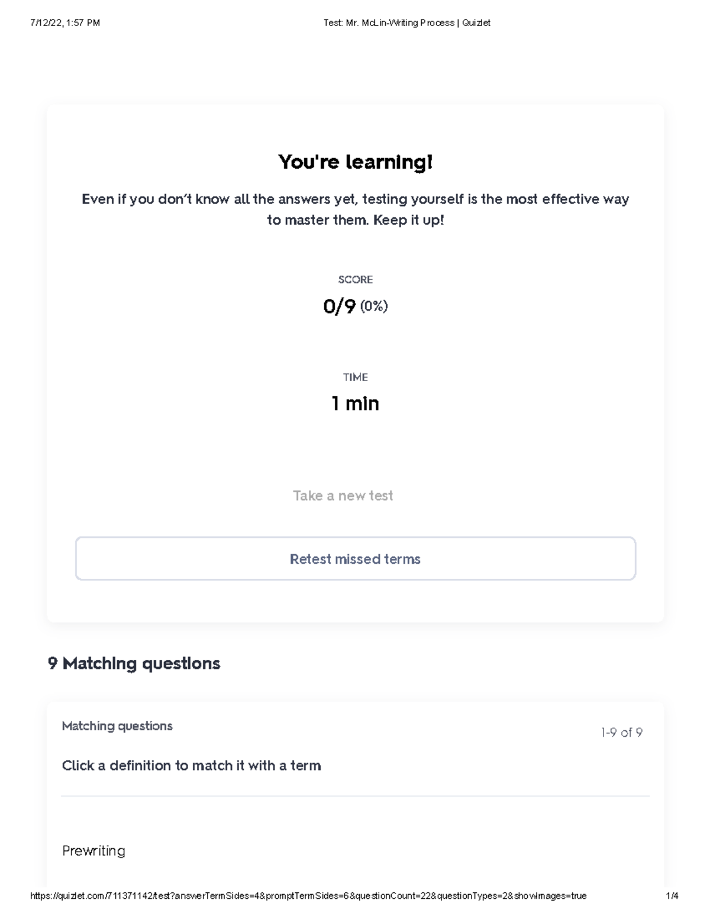The height and width of the screenshot is (919, 710).
Task: Open the Quizlet test URL at page bottom
Action: coord(308,895)
